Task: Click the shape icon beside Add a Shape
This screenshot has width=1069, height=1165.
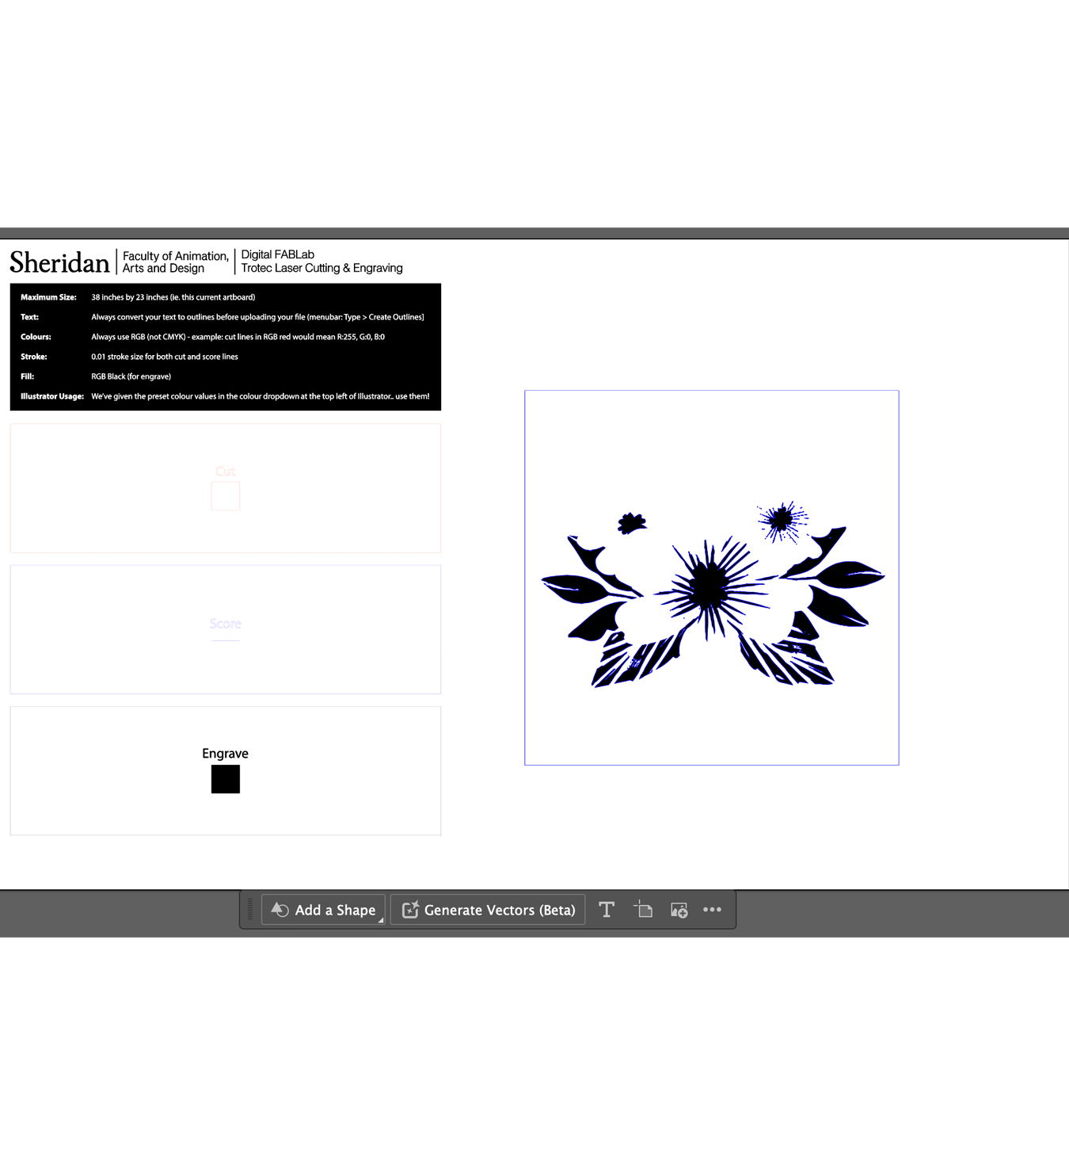Action: click(279, 909)
